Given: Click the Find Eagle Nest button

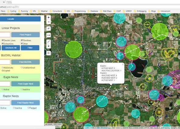Looking at the screenshot, I should point(26,84).
